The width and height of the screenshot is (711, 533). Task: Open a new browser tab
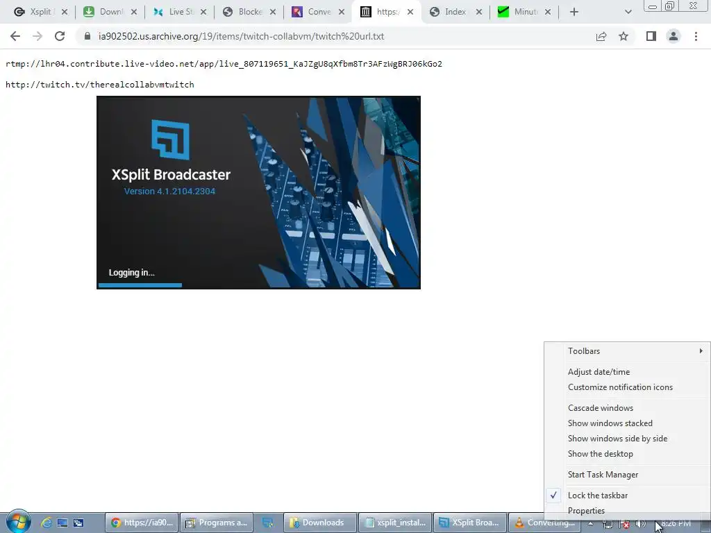[x=574, y=12]
